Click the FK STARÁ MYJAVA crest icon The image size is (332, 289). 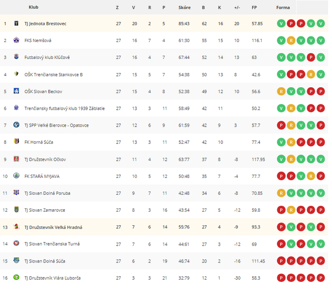[16, 176]
